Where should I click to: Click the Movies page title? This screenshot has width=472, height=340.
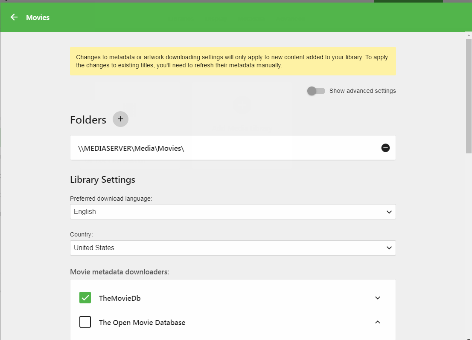pos(38,17)
